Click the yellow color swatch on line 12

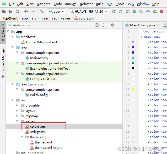tap(133, 90)
